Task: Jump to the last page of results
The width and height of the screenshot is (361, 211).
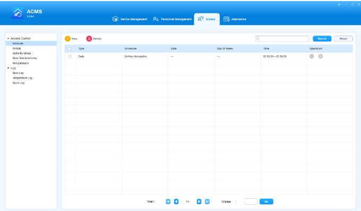Action: 207,201
